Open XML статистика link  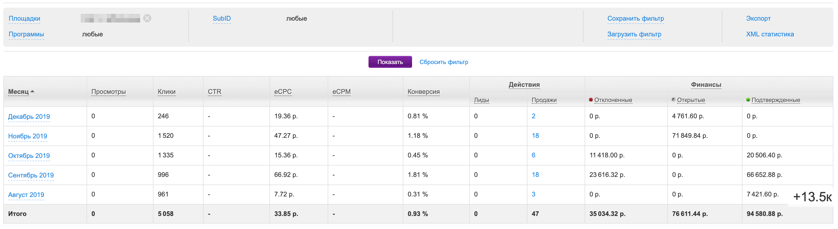coord(770,34)
